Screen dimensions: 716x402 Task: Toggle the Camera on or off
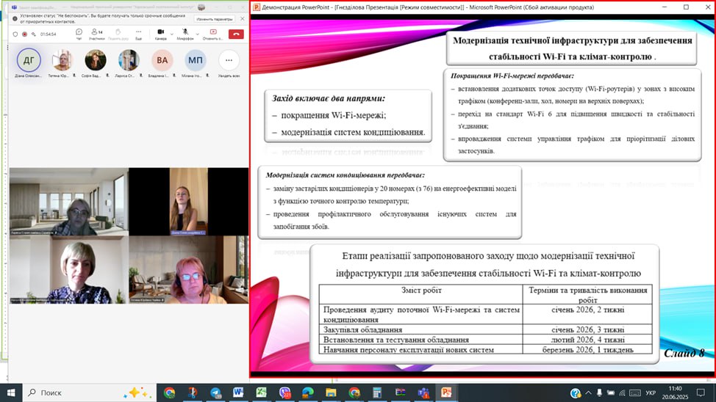160,33
